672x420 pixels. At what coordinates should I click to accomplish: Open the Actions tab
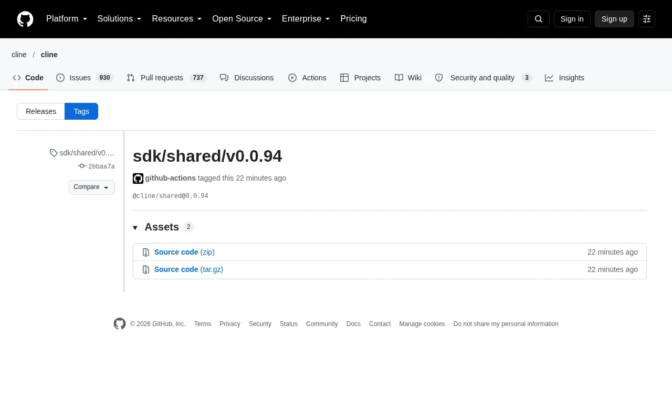(x=307, y=78)
